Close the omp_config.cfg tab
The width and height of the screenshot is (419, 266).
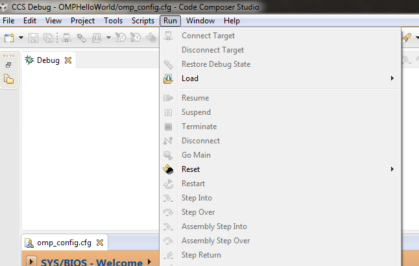pyautogui.click(x=100, y=243)
